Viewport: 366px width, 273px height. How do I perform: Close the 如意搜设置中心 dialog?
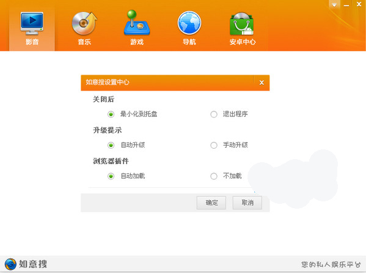click(262, 83)
